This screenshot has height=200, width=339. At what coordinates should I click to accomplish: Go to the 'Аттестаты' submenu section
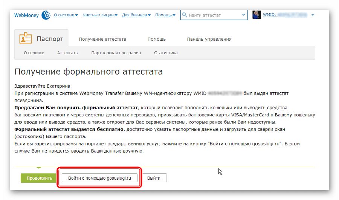pyautogui.click(x=68, y=53)
